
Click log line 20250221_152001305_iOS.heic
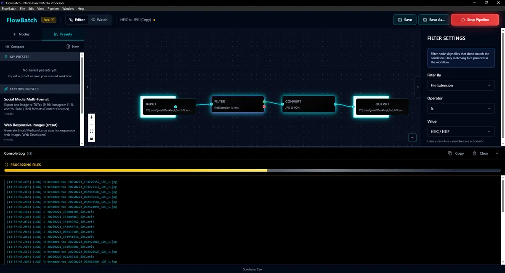[50, 212]
